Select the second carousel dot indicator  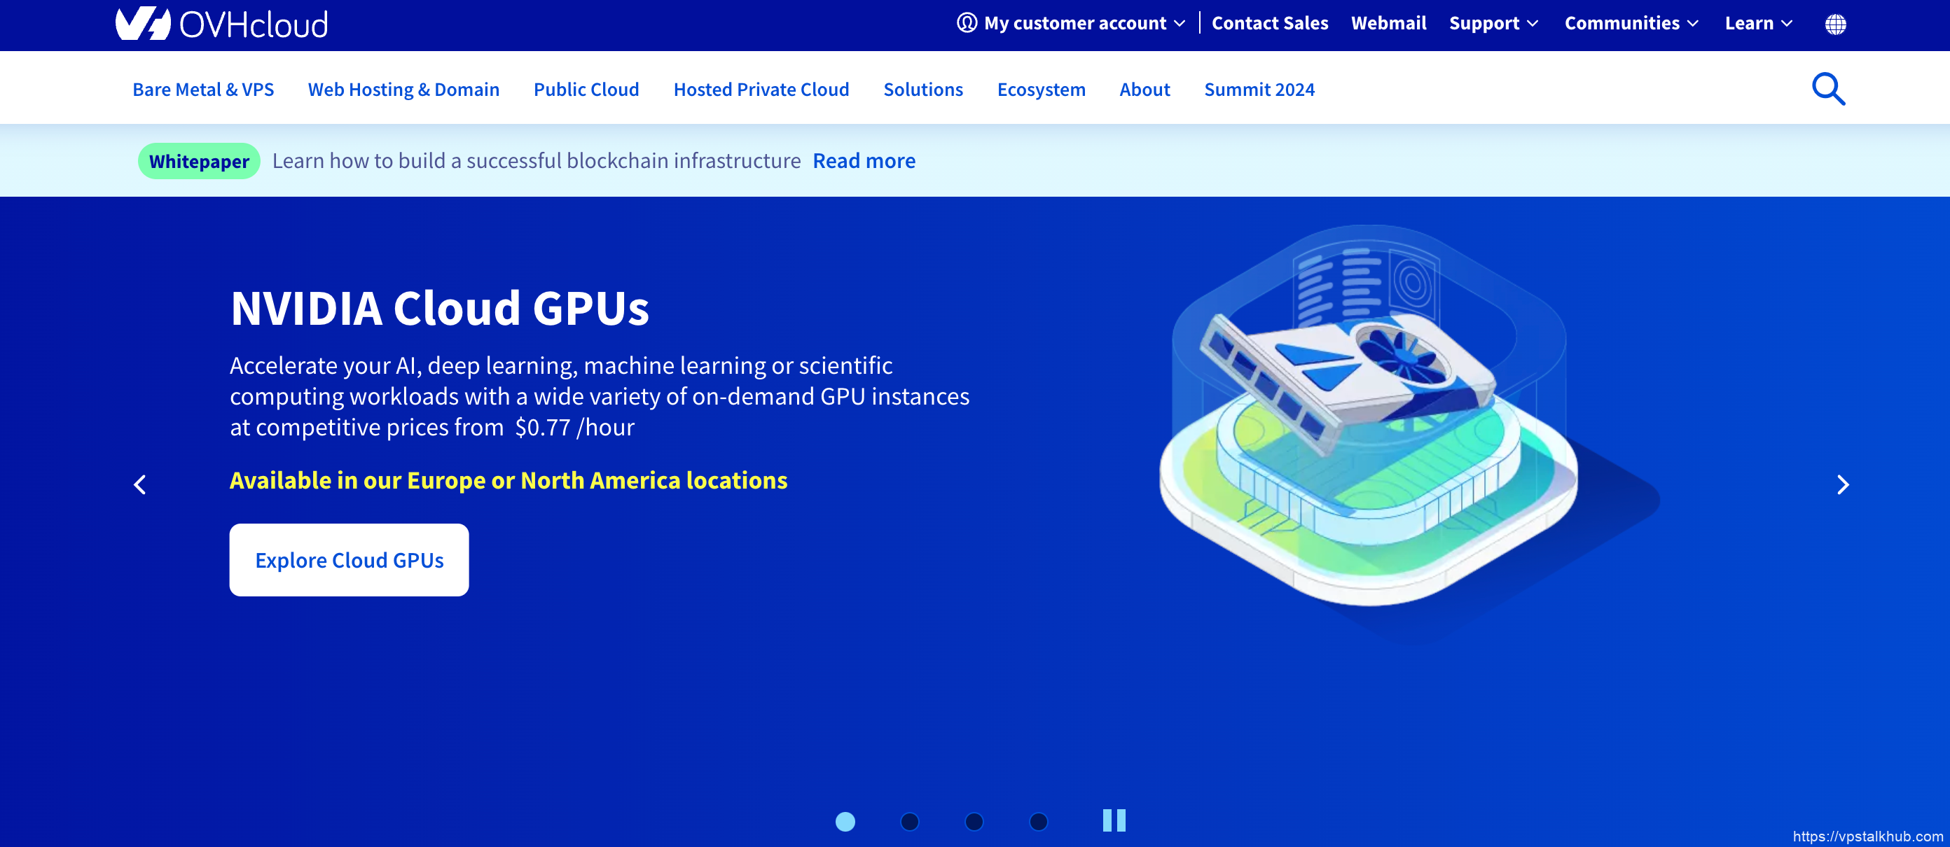(910, 821)
